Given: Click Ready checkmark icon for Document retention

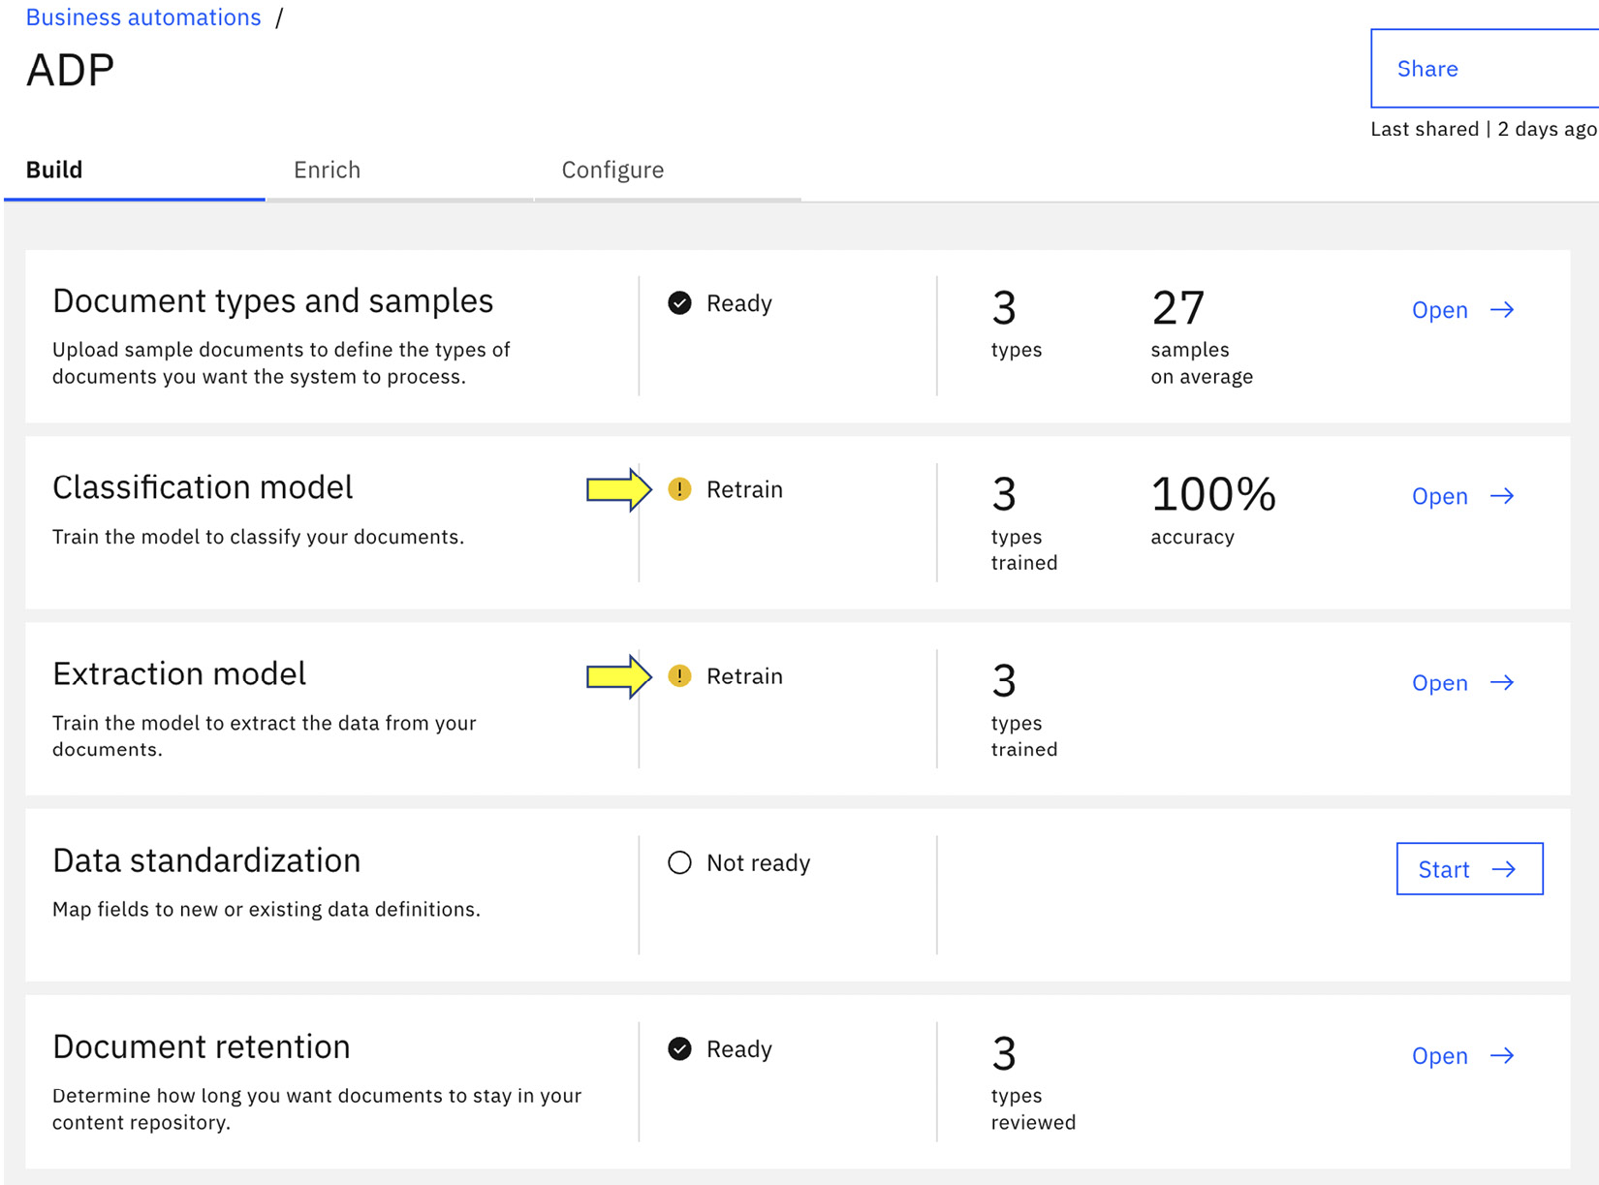Looking at the screenshot, I should pos(680,1049).
